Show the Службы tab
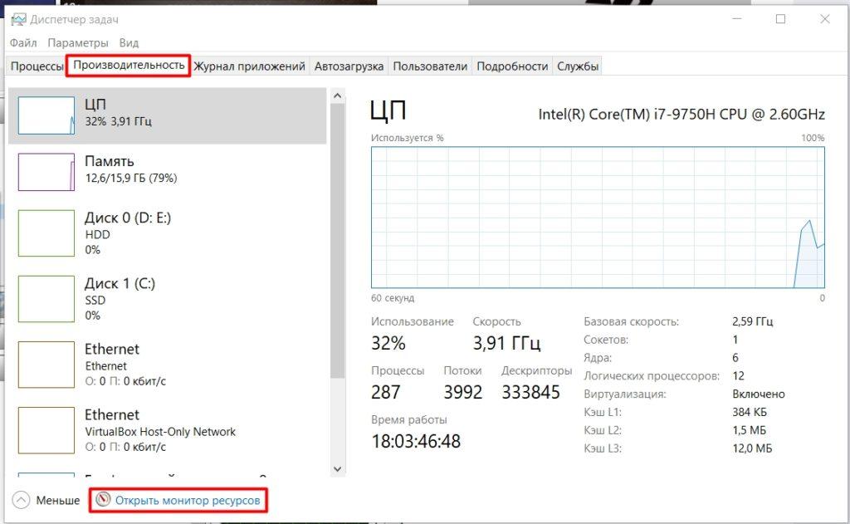Image resolution: width=850 pixels, height=524 pixels. pos(578,66)
